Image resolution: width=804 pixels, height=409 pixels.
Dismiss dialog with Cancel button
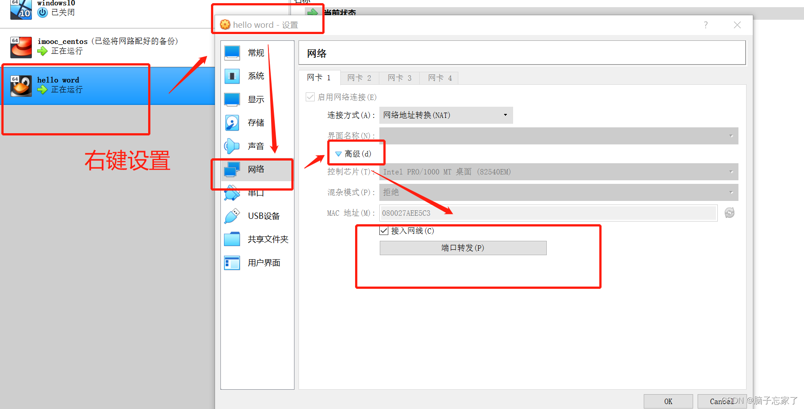tap(721, 401)
